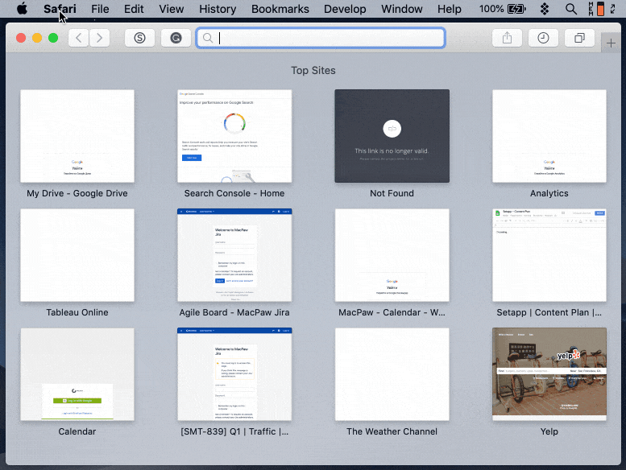Click the 'Top Sites' heading
This screenshot has height=470, width=626.
(x=313, y=71)
